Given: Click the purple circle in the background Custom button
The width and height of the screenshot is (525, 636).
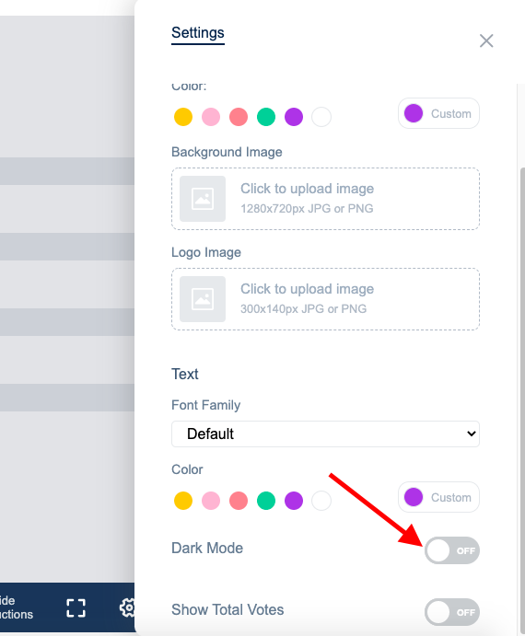Looking at the screenshot, I should 414,113.
